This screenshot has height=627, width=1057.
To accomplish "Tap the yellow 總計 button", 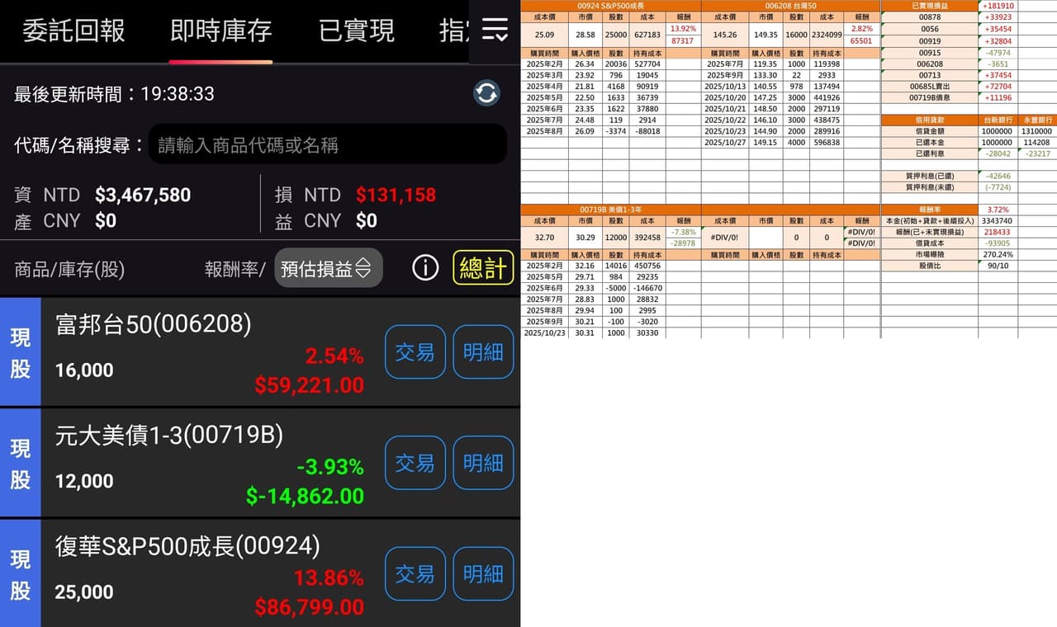I will (x=483, y=268).
